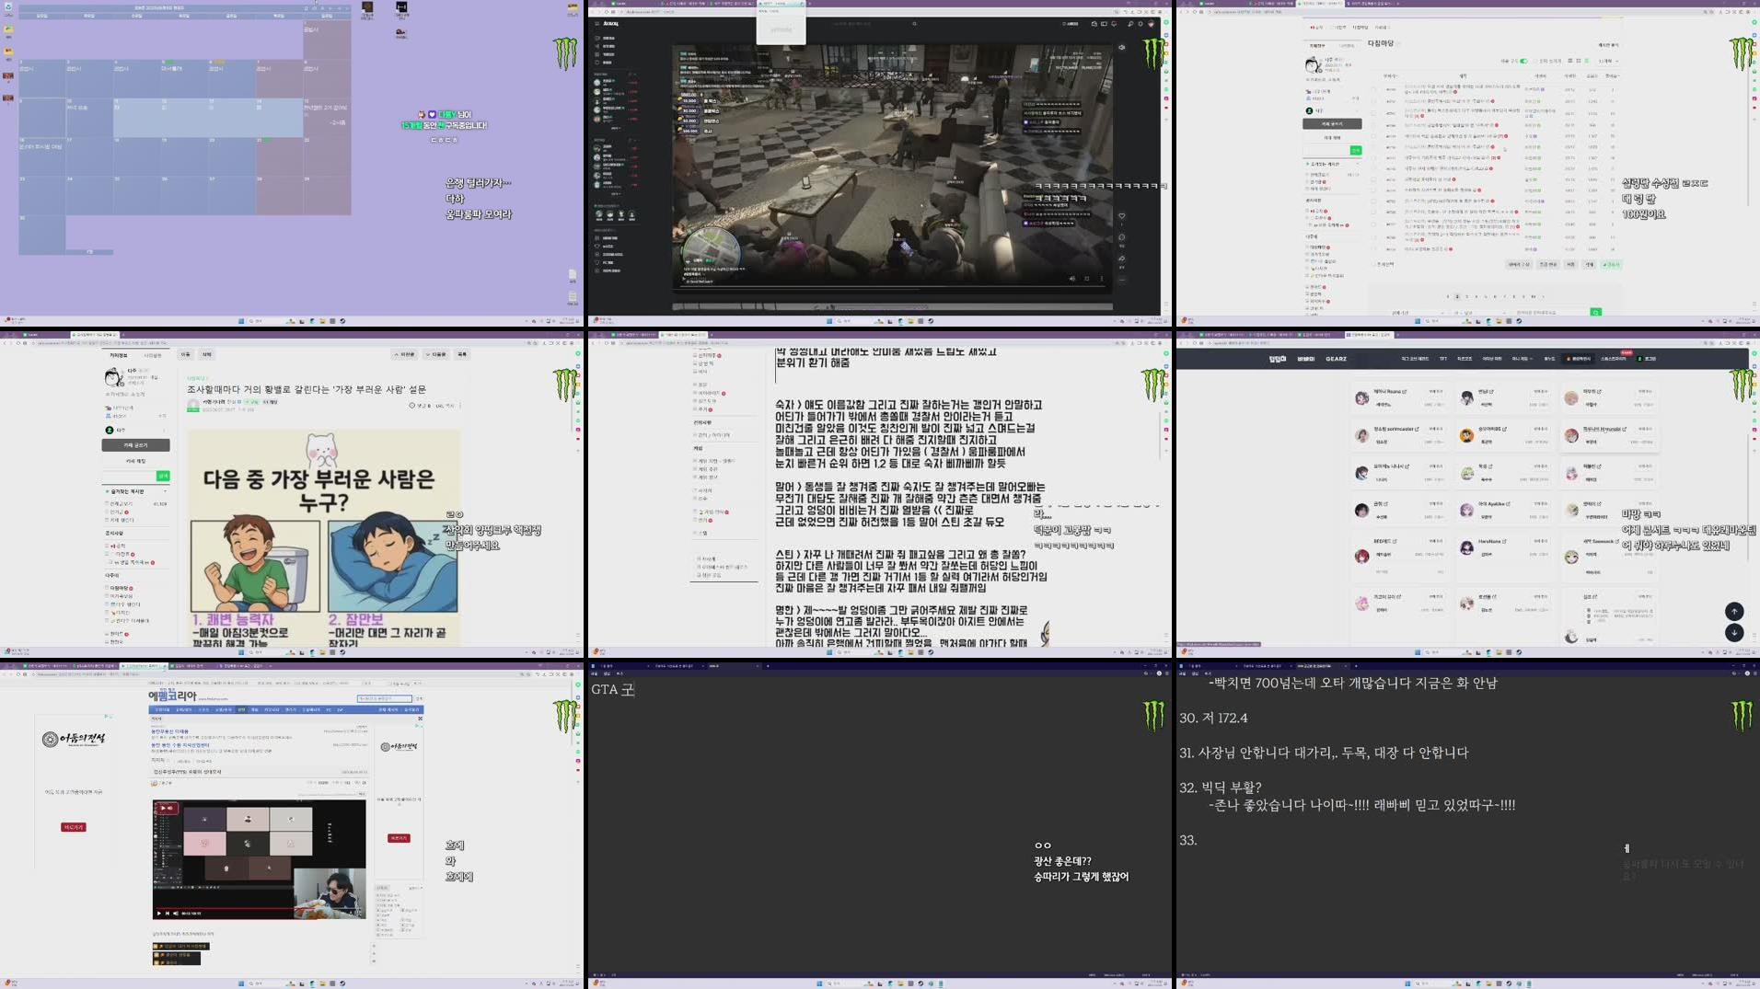Viewport: 1760px width, 989px height.
Task: Click green 글쓰기 button under 다짐마당 list
Action: pyautogui.click(x=1611, y=265)
